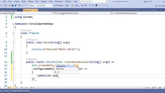Open the Any CPU platform dropdown

click(52, 5)
